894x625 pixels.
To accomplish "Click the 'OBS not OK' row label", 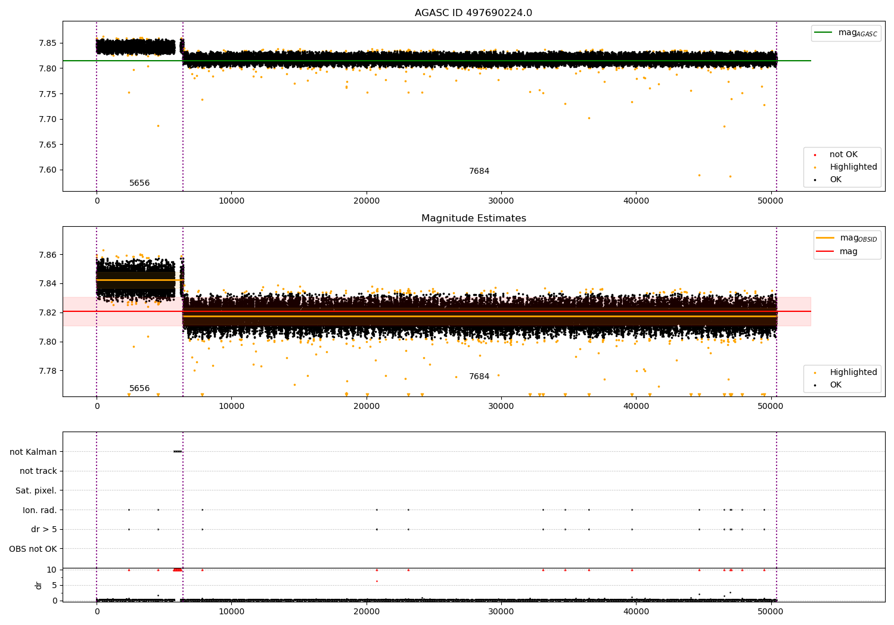I will coord(33,549).
